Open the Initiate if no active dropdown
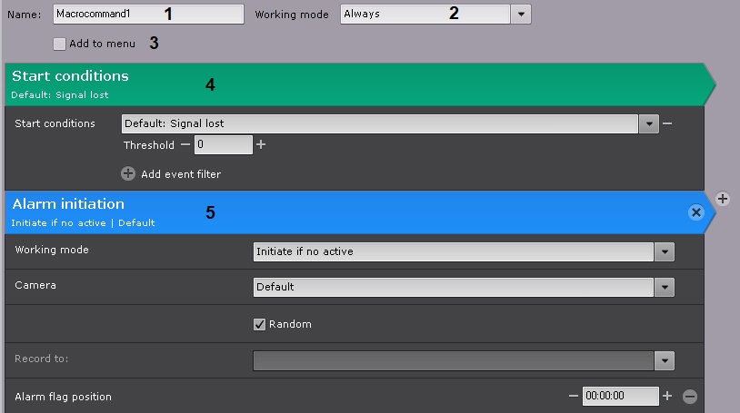740x413 pixels. tap(665, 251)
